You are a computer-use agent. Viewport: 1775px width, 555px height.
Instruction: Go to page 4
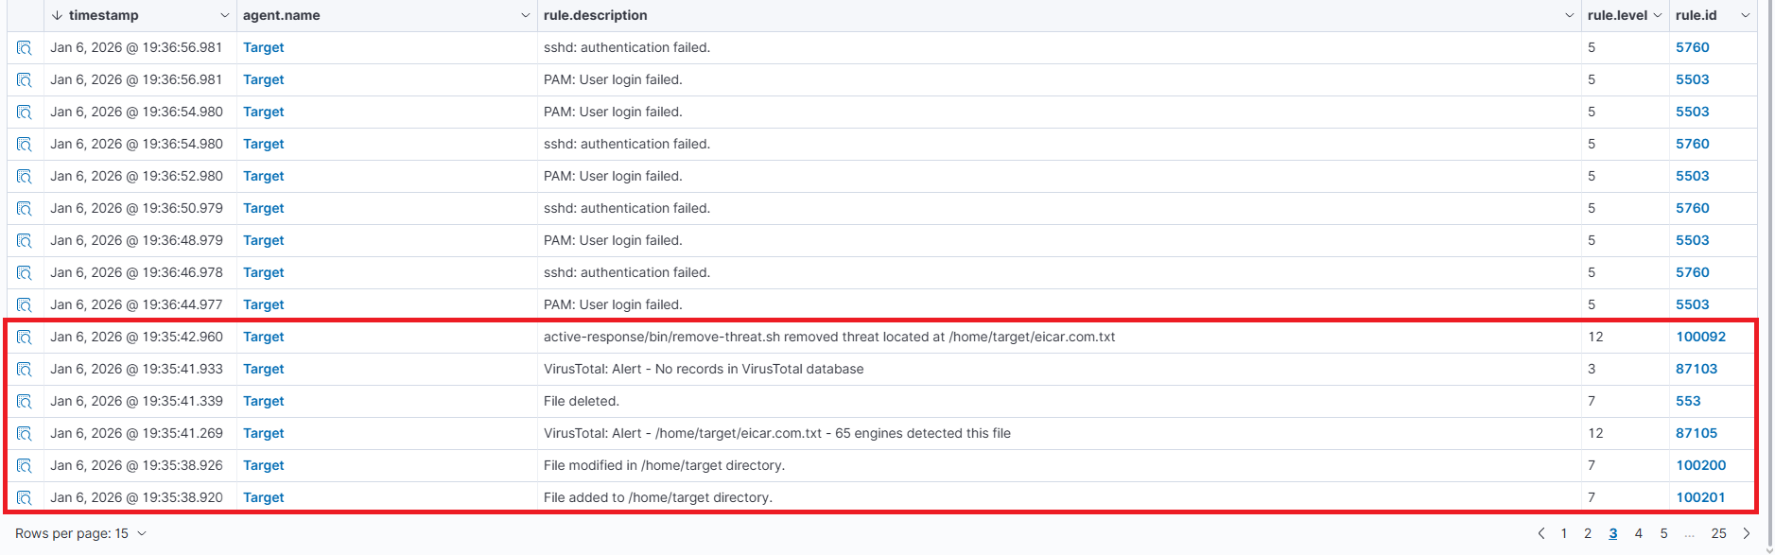(1639, 533)
